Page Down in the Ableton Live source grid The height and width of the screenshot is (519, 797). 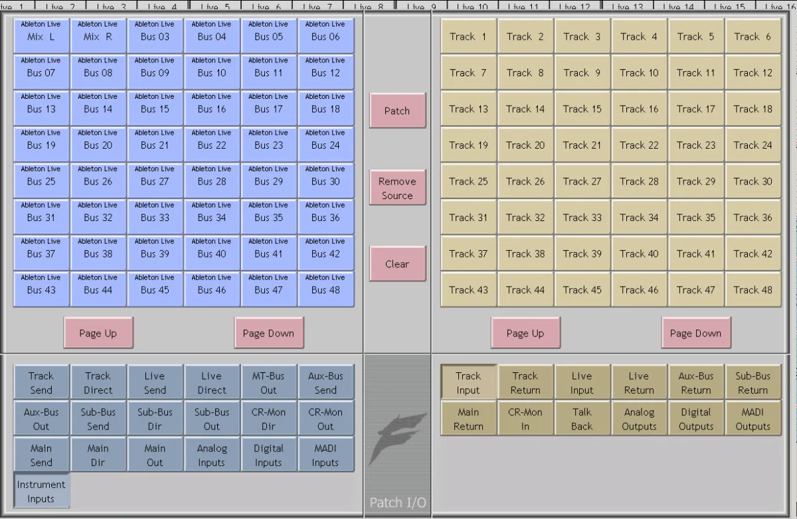coord(269,333)
